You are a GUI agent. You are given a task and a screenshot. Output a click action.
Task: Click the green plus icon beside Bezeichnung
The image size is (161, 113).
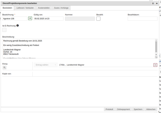tap(30, 18)
